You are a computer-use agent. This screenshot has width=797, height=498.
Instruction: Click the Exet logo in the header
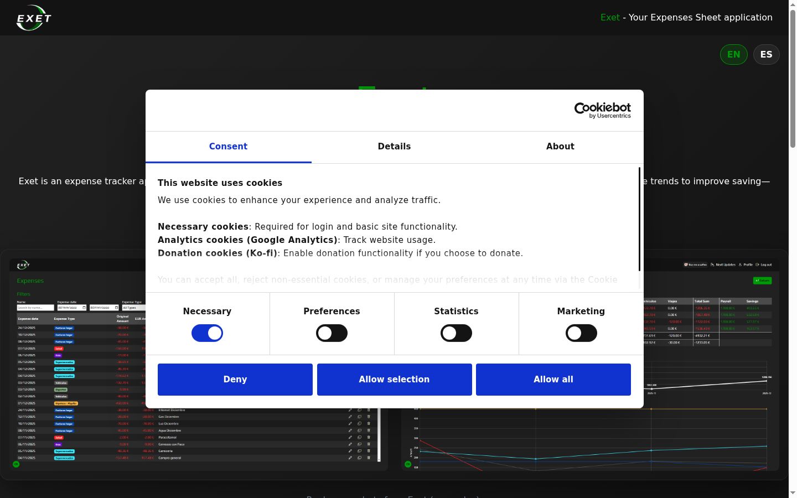[34, 18]
